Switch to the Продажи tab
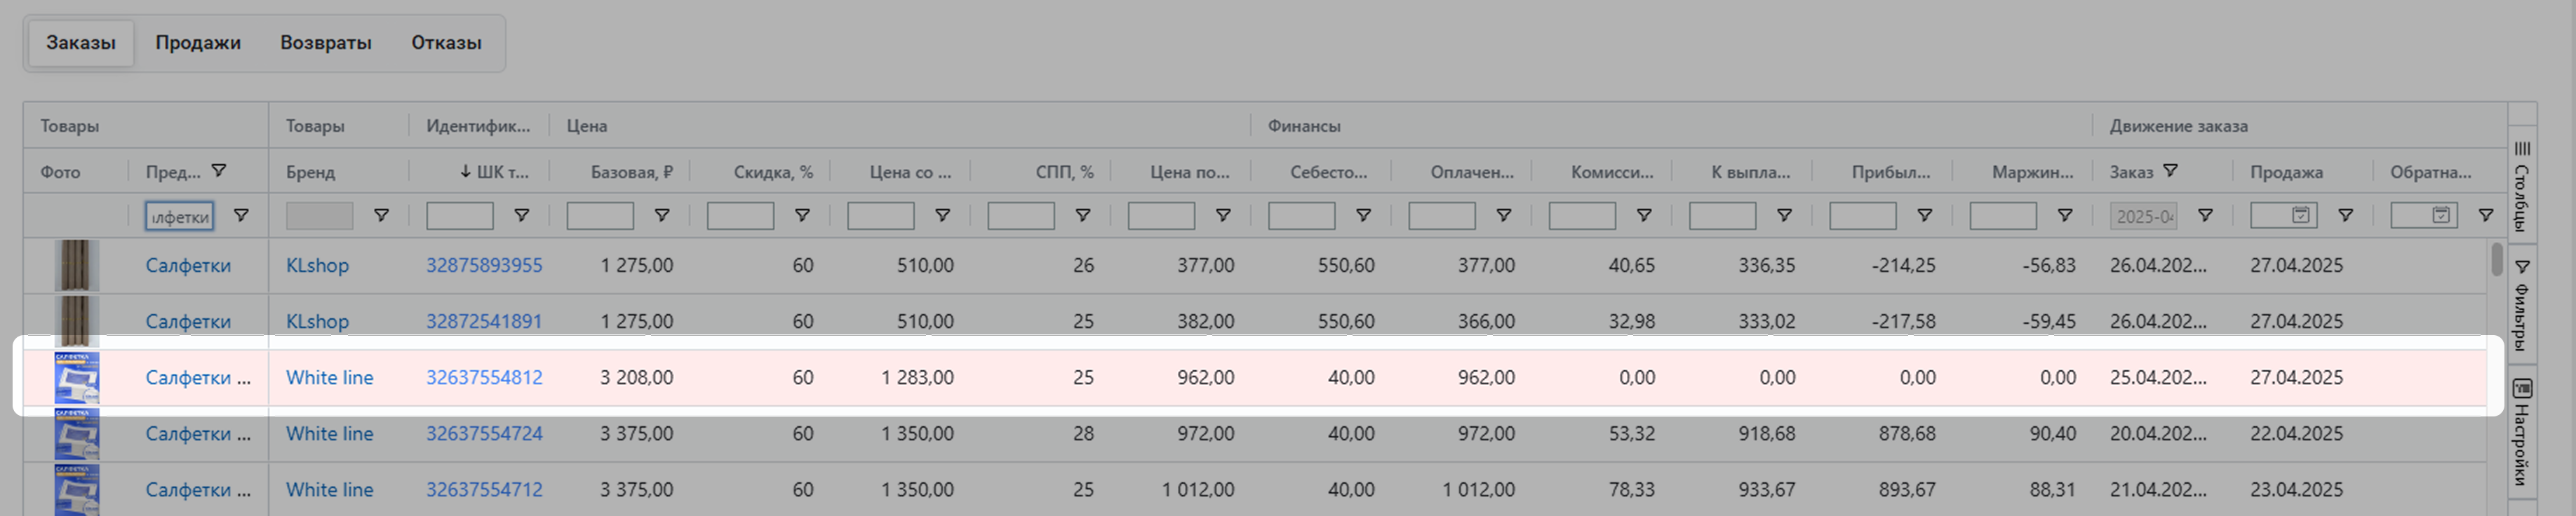The height and width of the screenshot is (516, 2576). (x=197, y=43)
